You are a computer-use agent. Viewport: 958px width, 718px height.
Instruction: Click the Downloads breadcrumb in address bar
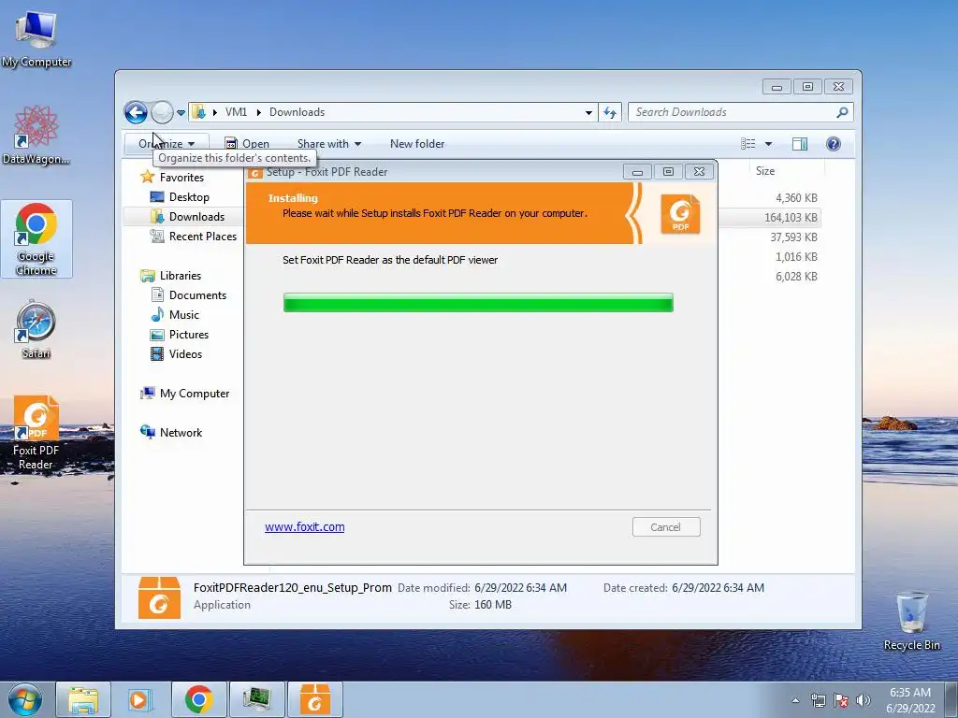point(297,112)
